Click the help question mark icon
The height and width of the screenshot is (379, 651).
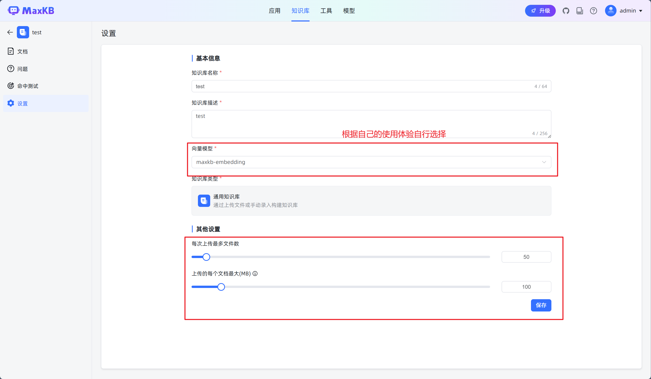tap(593, 11)
